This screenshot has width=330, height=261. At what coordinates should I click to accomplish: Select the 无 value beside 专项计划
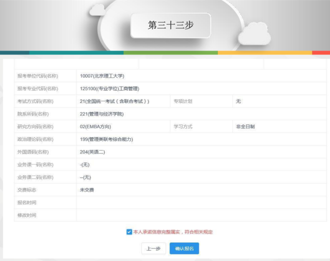238,101
